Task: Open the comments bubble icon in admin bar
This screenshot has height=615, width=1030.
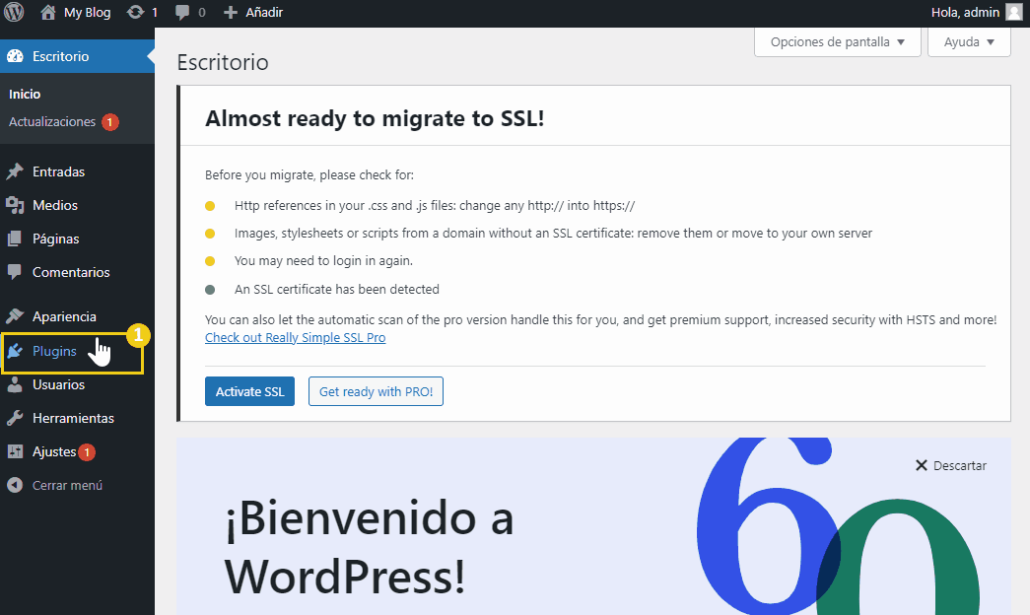Action: tap(182, 13)
